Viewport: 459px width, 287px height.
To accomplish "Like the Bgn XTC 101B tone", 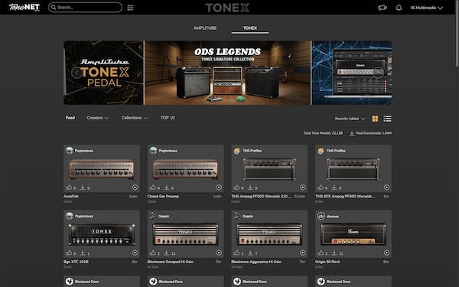I will tap(69, 253).
